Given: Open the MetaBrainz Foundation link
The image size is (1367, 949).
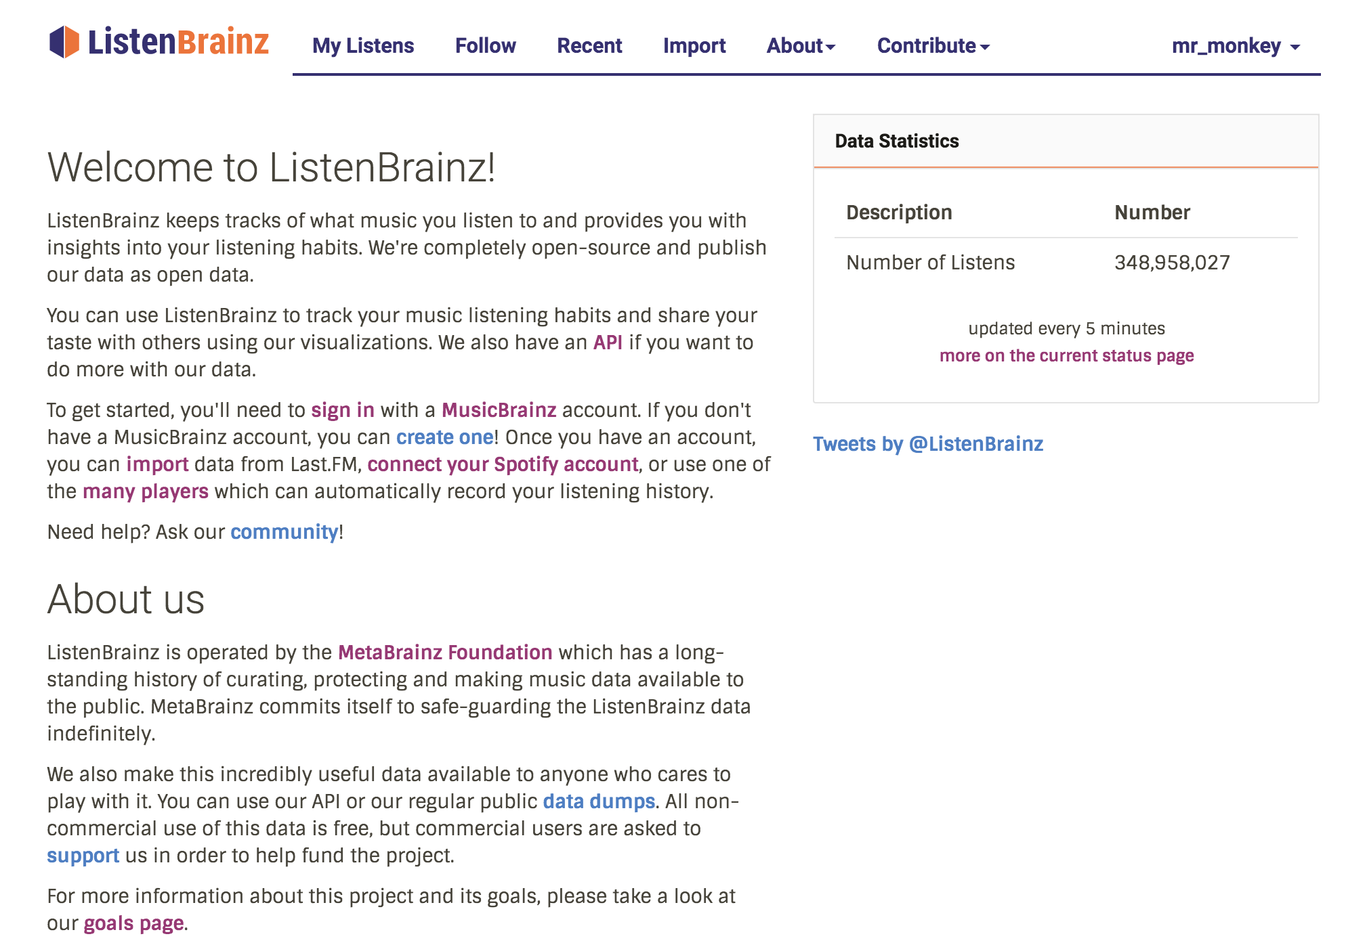Looking at the screenshot, I should click(445, 653).
